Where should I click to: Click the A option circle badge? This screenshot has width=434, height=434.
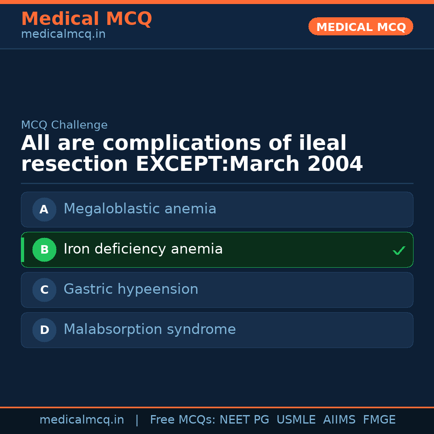pos(44,209)
